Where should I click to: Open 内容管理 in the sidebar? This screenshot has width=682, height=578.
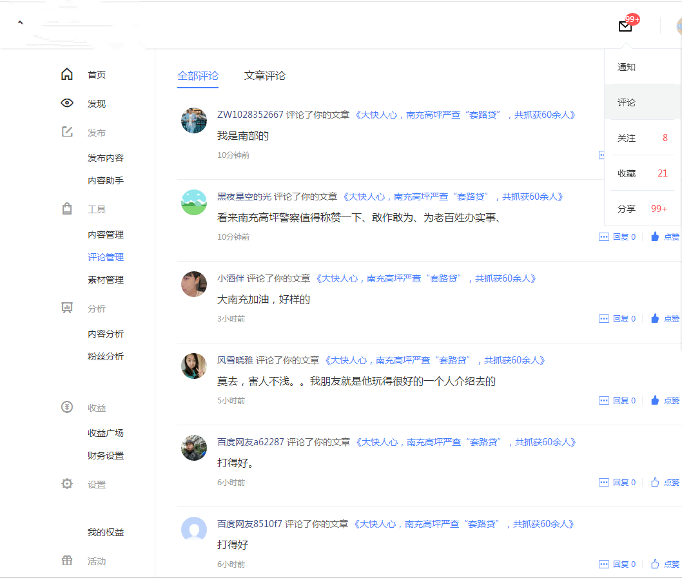(x=106, y=235)
